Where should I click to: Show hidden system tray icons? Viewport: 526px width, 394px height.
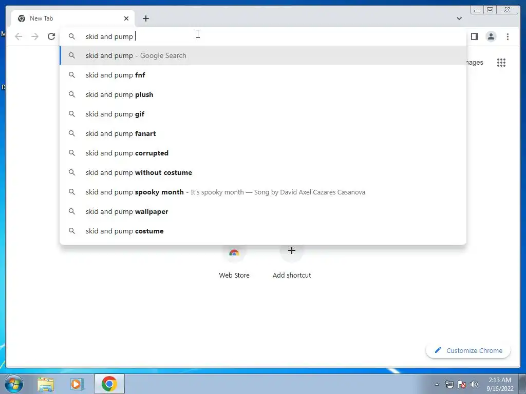[437, 384]
